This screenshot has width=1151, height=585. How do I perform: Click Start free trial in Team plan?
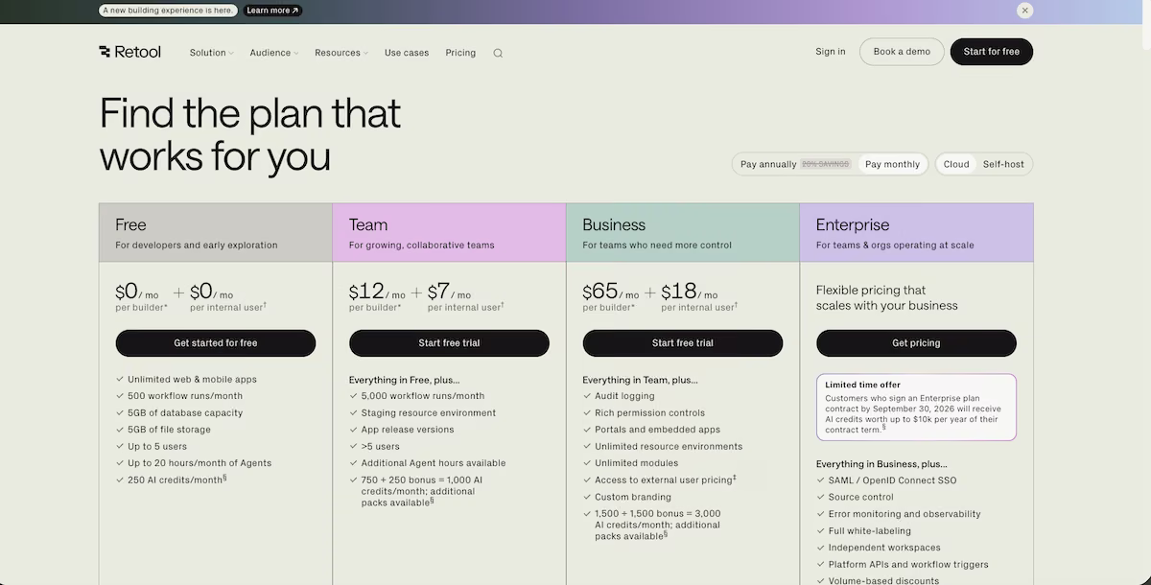[449, 343]
